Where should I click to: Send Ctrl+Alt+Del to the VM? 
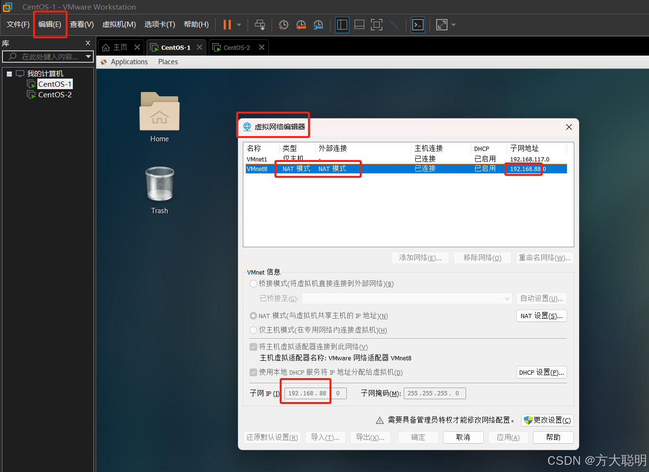(260, 24)
